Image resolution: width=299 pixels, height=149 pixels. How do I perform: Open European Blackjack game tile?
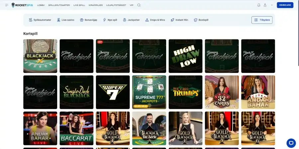(x=222, y=56)
